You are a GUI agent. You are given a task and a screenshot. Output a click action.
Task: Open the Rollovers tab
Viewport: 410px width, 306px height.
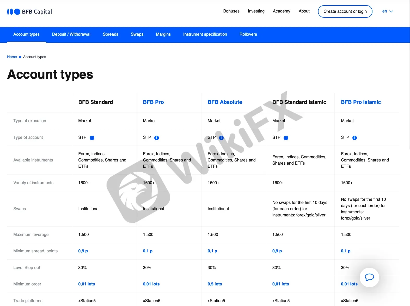coord(248,34)
